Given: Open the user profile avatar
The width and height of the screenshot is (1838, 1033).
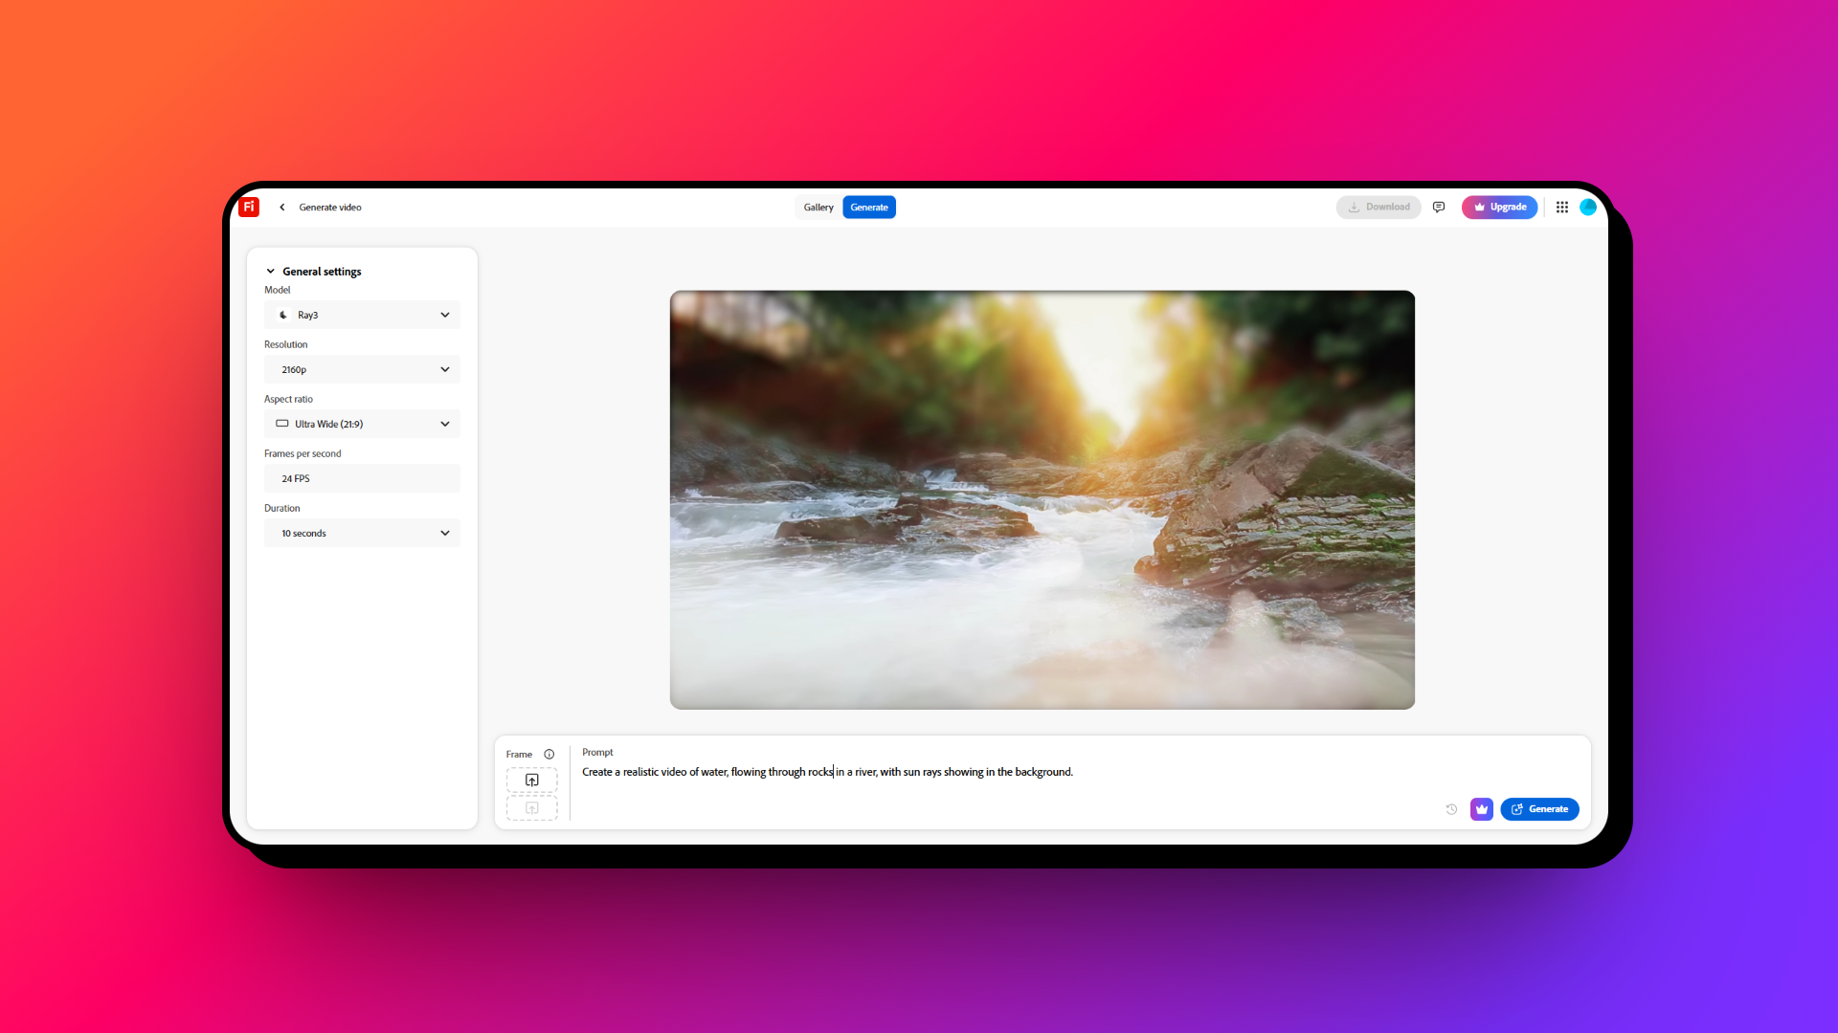Looking at the screenshot, I should click(1588, 208).
